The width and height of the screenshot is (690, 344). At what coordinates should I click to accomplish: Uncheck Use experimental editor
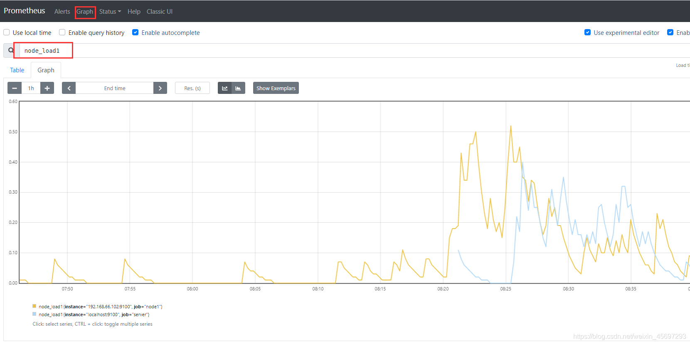pos(587,32)
